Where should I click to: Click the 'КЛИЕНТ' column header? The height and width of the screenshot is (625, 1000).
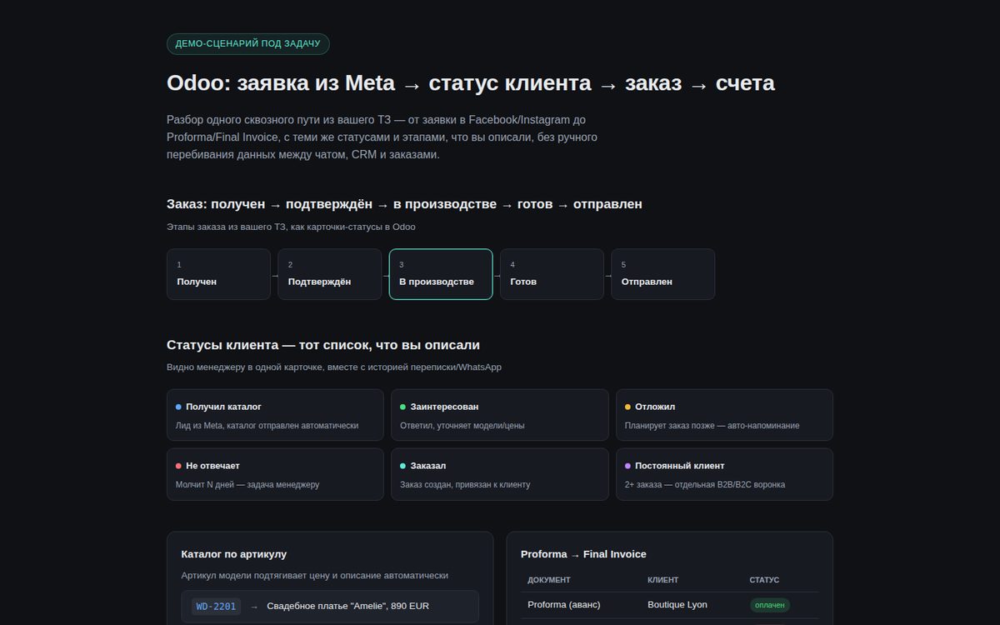[x=663, y=580]
